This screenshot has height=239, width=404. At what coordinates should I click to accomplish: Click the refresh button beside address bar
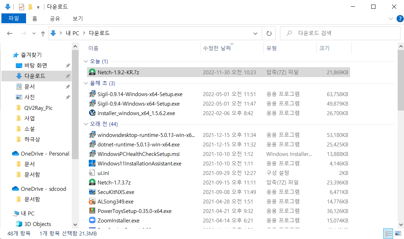(x=269, y=33)
